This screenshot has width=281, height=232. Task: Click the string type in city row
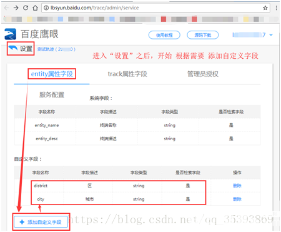[139, 199]
